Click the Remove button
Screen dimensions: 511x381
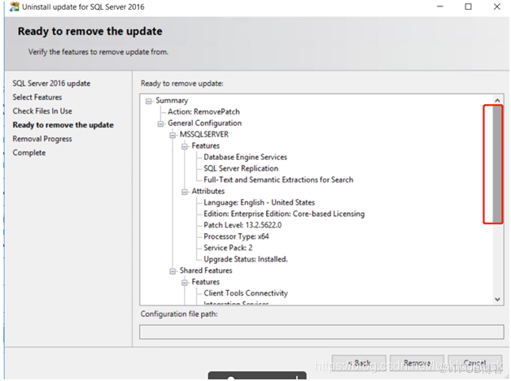(417, 363)
